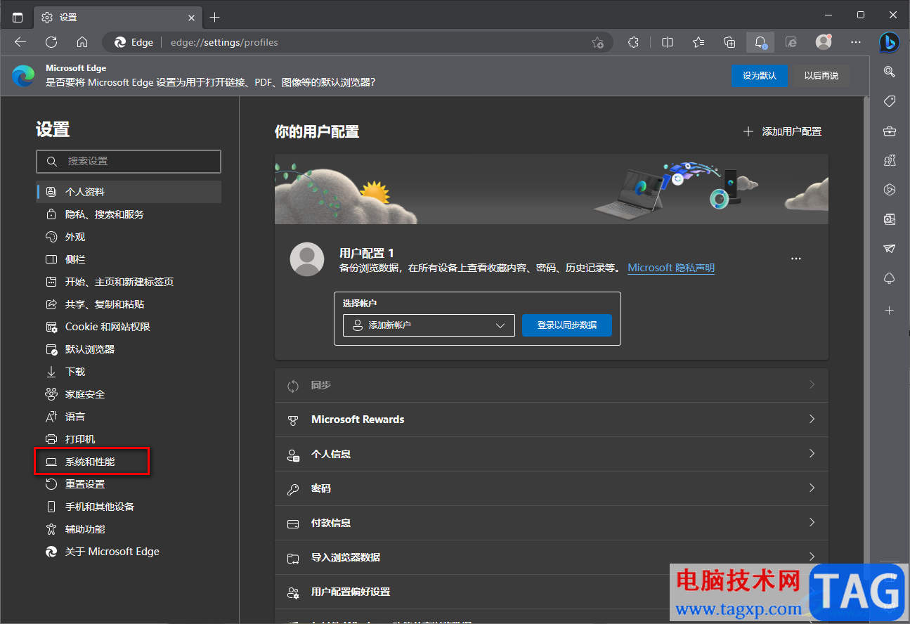
Task: Open 隐私、搜索和服务 settings
Action: tap(129, 214)
